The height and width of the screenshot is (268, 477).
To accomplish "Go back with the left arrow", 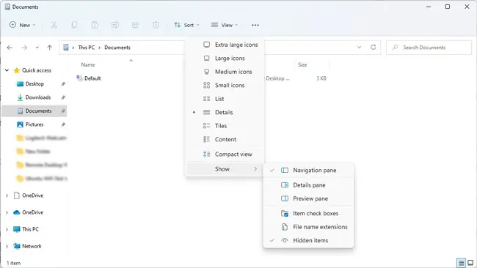I will [10, 48].
